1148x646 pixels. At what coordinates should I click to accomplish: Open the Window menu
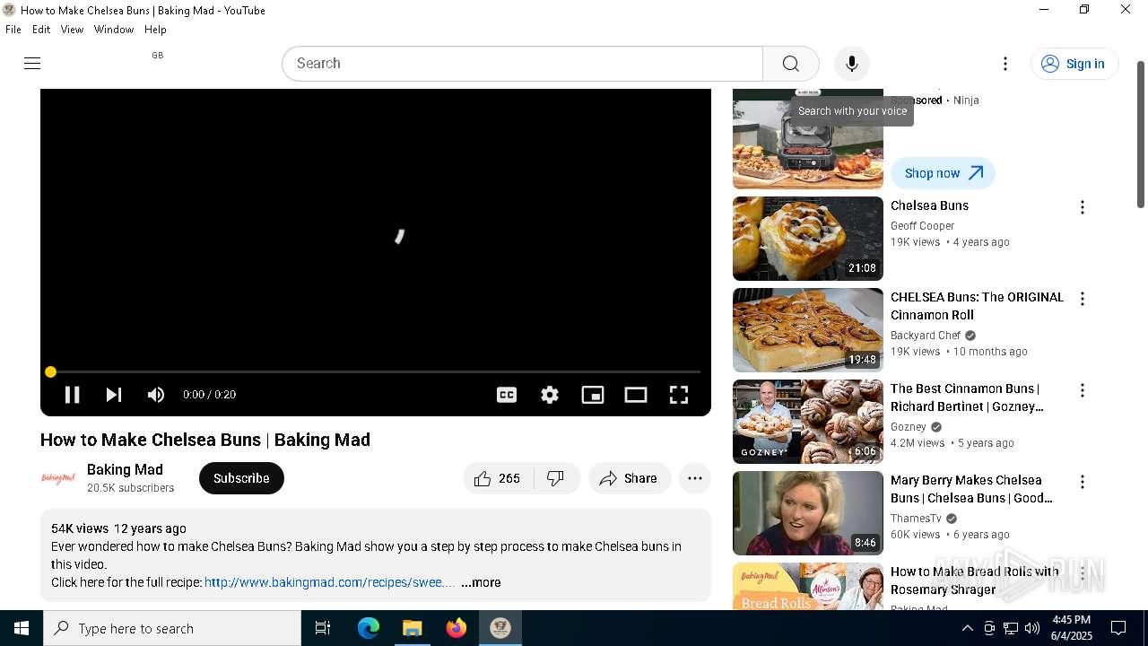click(114, 30)
